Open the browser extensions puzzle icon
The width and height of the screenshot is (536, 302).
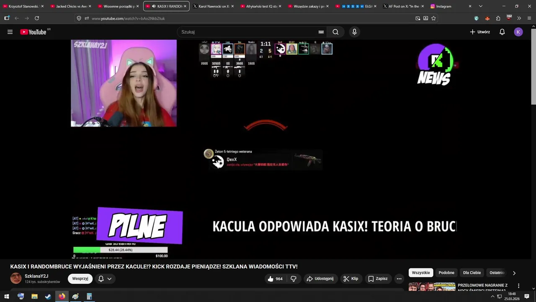click(498, 18)
